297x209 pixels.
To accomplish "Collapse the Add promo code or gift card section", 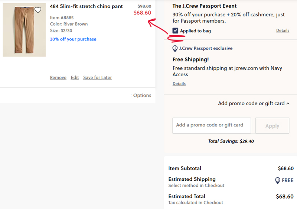I will pyautogui.click(x=254, y=103).
